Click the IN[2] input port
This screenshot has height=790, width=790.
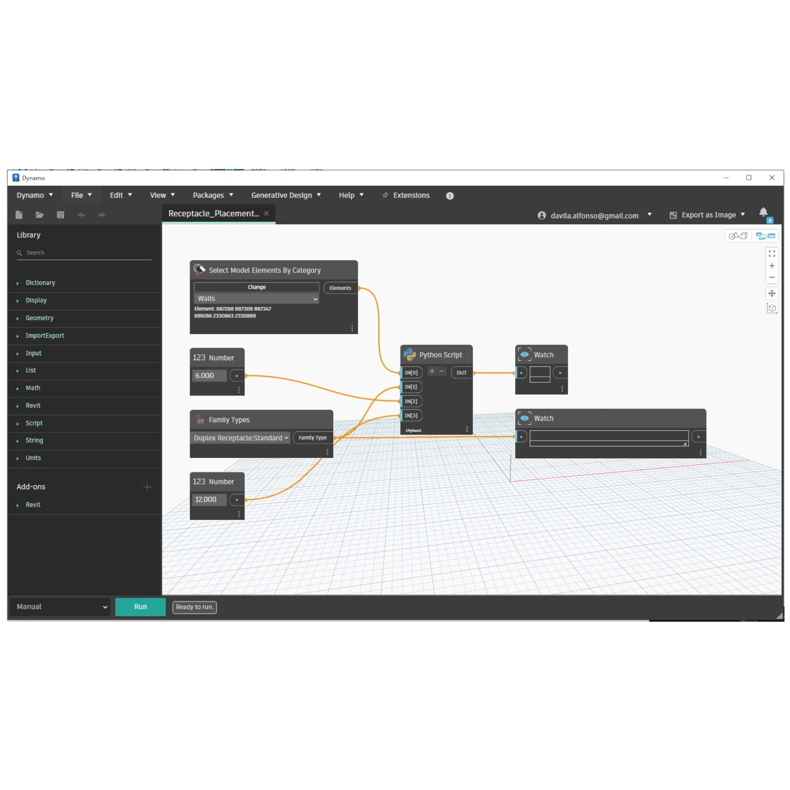pos(411,402)
